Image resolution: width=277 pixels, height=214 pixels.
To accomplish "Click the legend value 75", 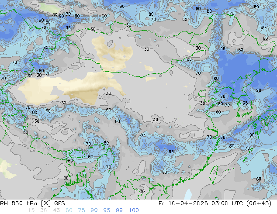I will click(81, 211).
